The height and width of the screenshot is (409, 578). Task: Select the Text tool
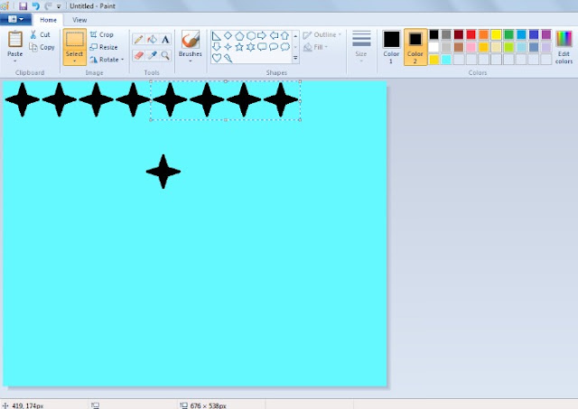pyautogui.click(x=165, y=39)
